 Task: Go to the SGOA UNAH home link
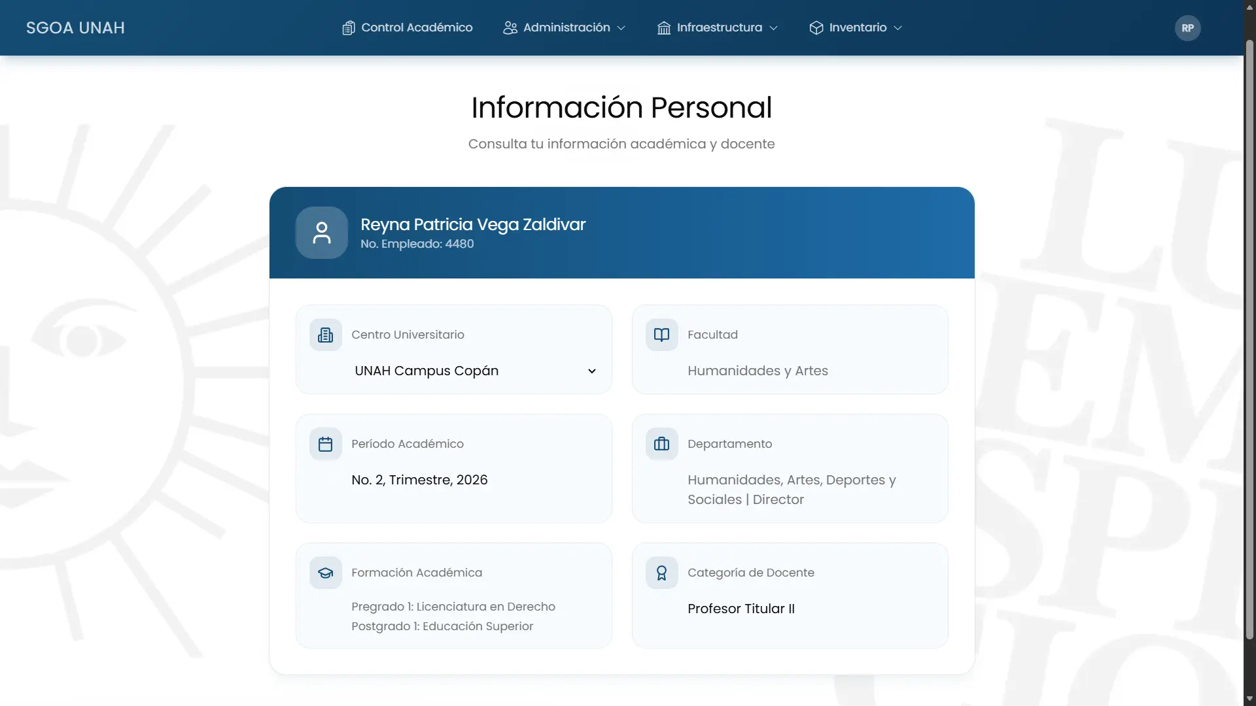[x=75, y=28]
